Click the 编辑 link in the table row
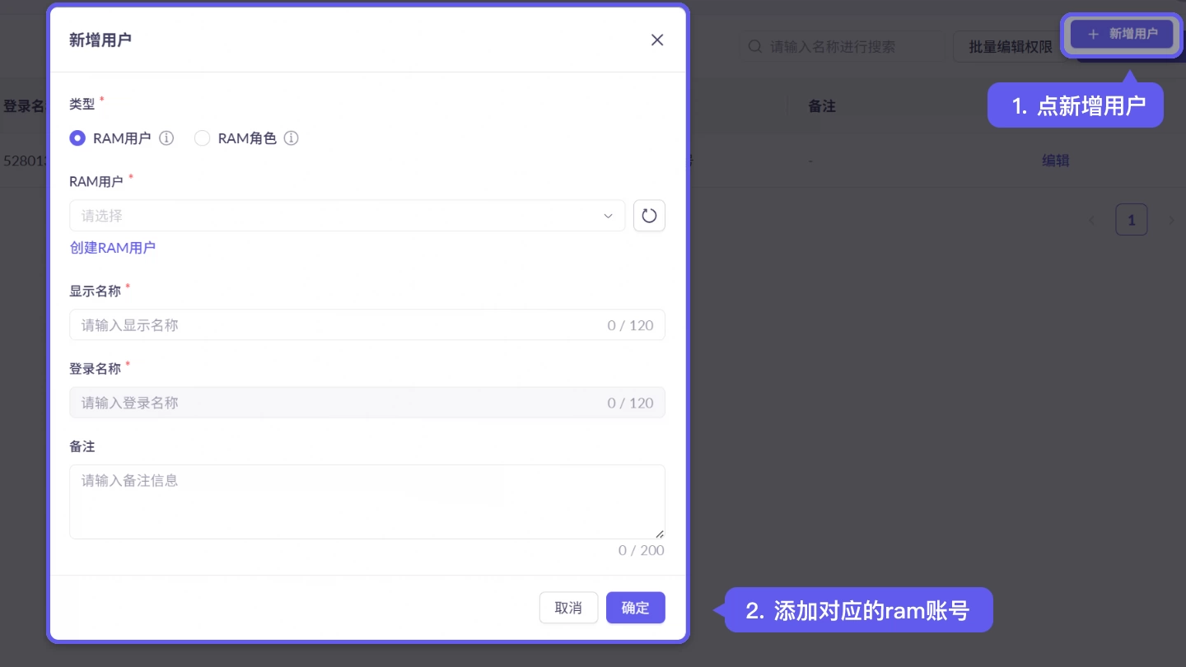 click(x=1055, y=161)
